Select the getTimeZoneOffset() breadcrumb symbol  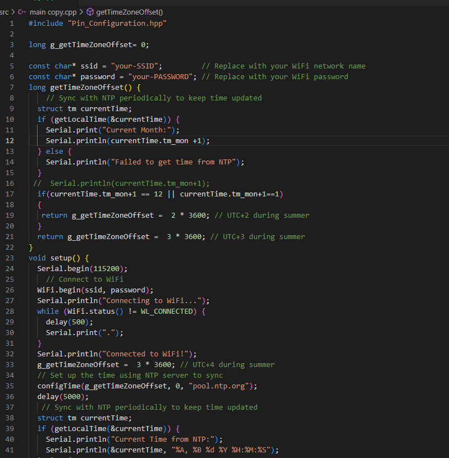click(x=130, y=12)
